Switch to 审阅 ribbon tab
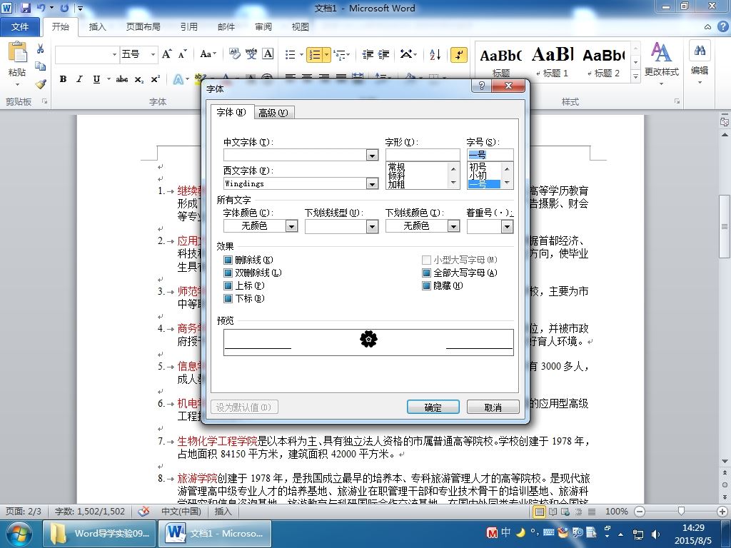Image resolution: width=731 pixels, height=548 pixels. tap(263, 27)
